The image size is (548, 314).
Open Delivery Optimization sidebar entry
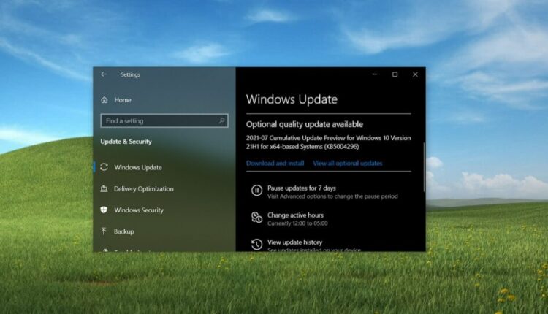(x=144, y=188)
